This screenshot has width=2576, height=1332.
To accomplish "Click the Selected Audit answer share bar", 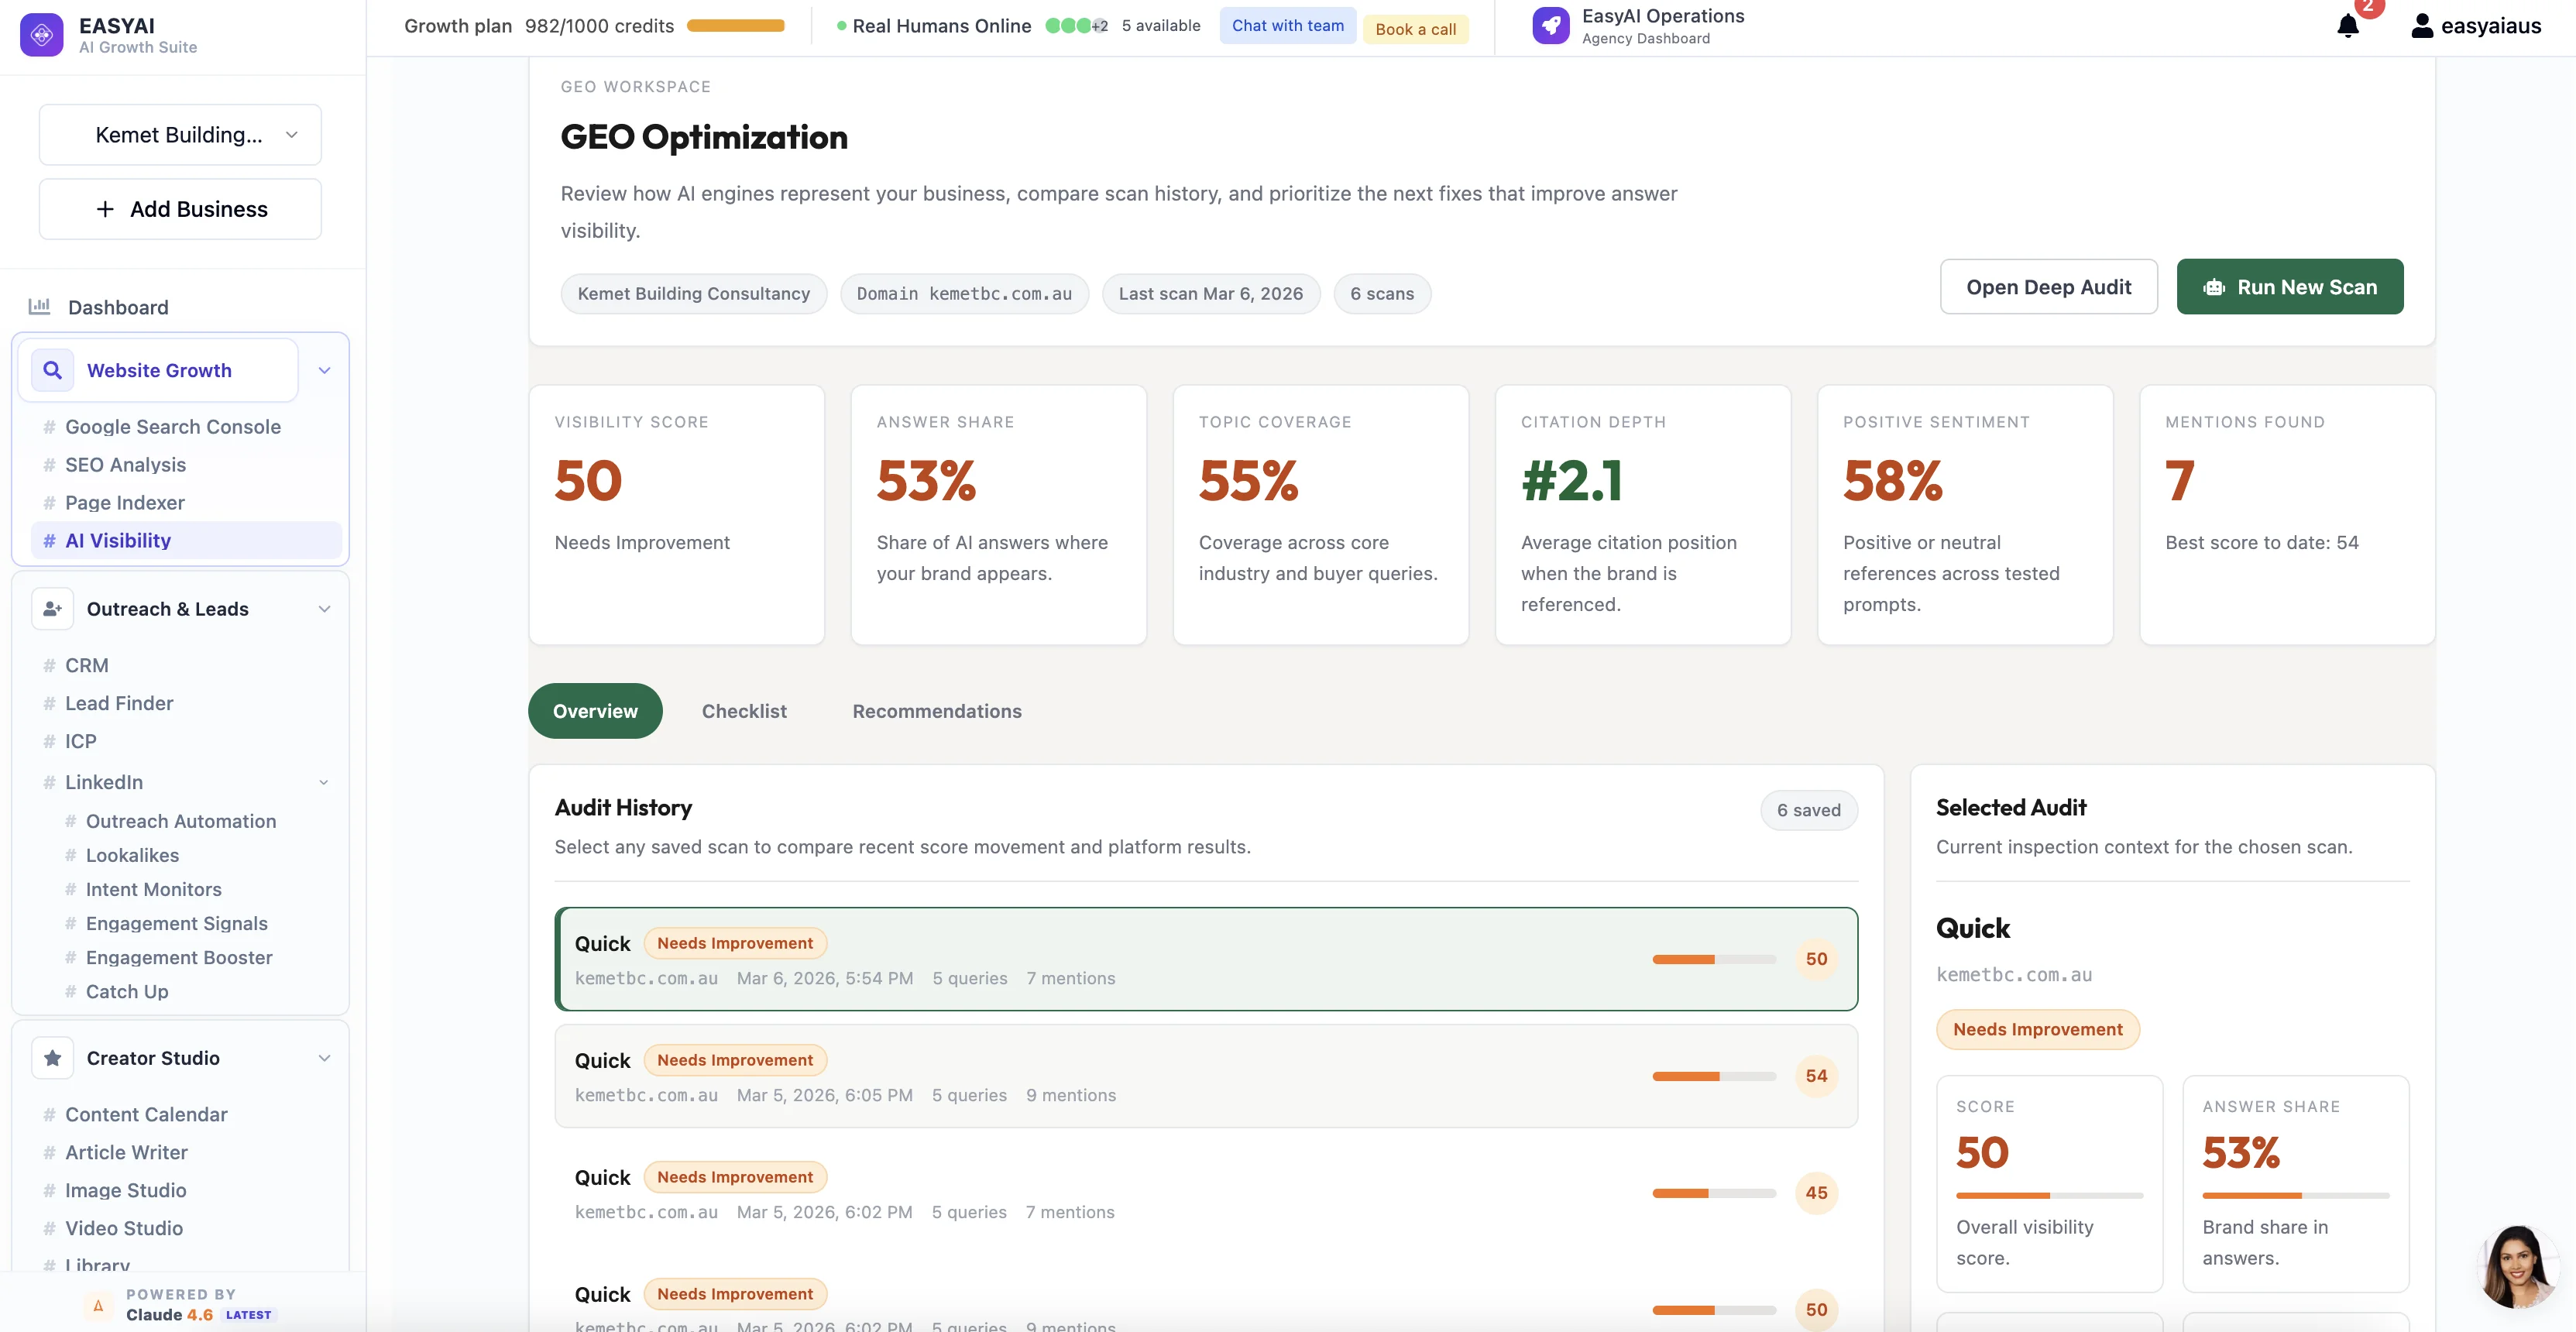I will point(2295,1196).
